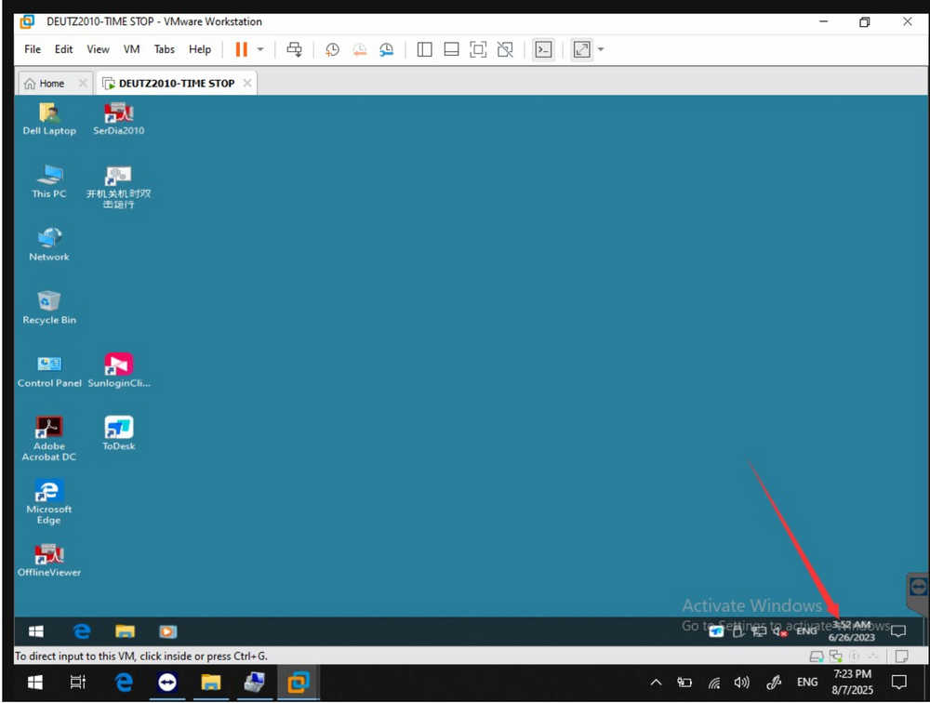This screenshot has width=930, height=703.
Task: Send Ctrl+Alt+Del to the VM
Action: coord(294,49)
